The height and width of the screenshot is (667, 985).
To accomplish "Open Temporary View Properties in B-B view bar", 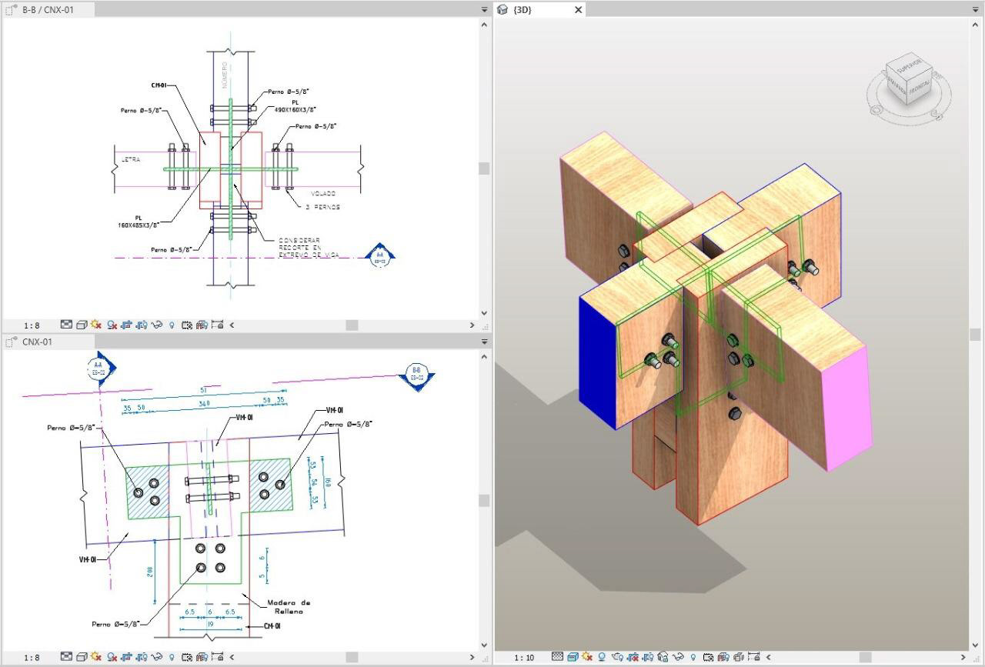I will coord(187,325).
